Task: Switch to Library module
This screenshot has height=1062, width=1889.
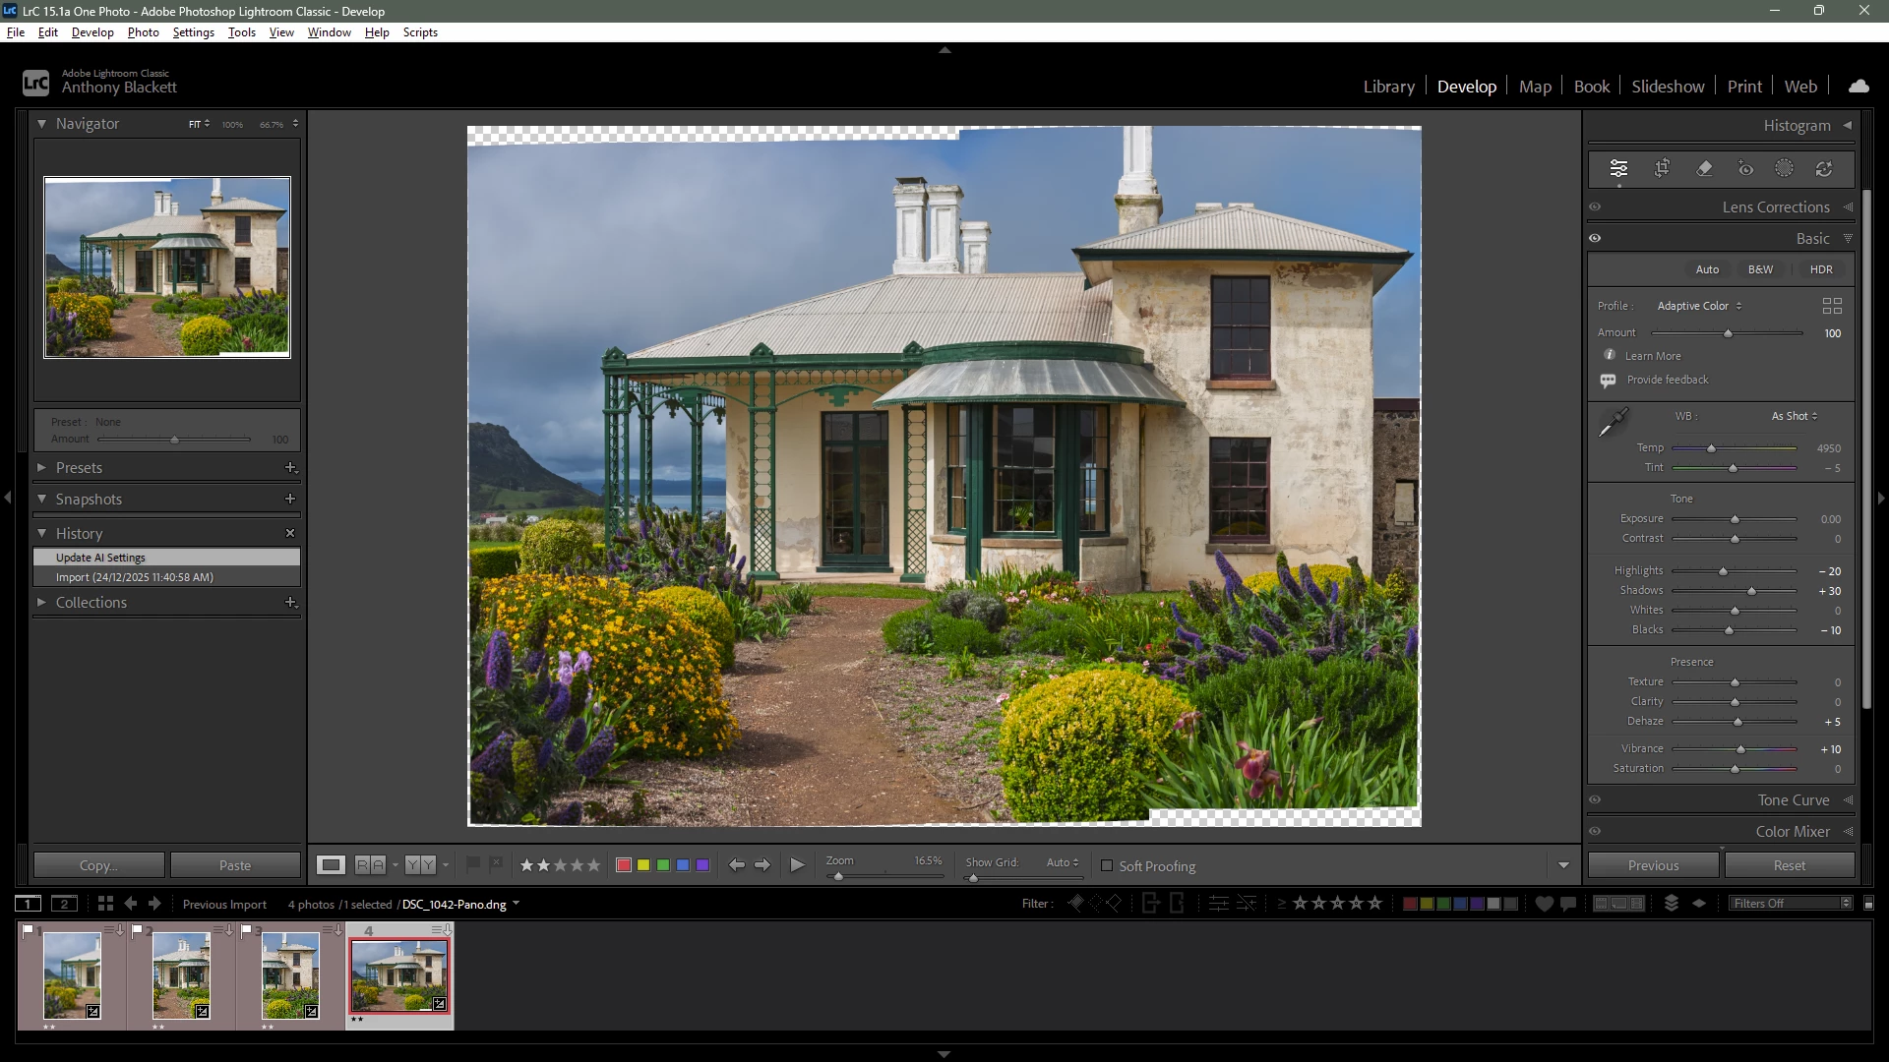Action: [x=1388, y=87]
